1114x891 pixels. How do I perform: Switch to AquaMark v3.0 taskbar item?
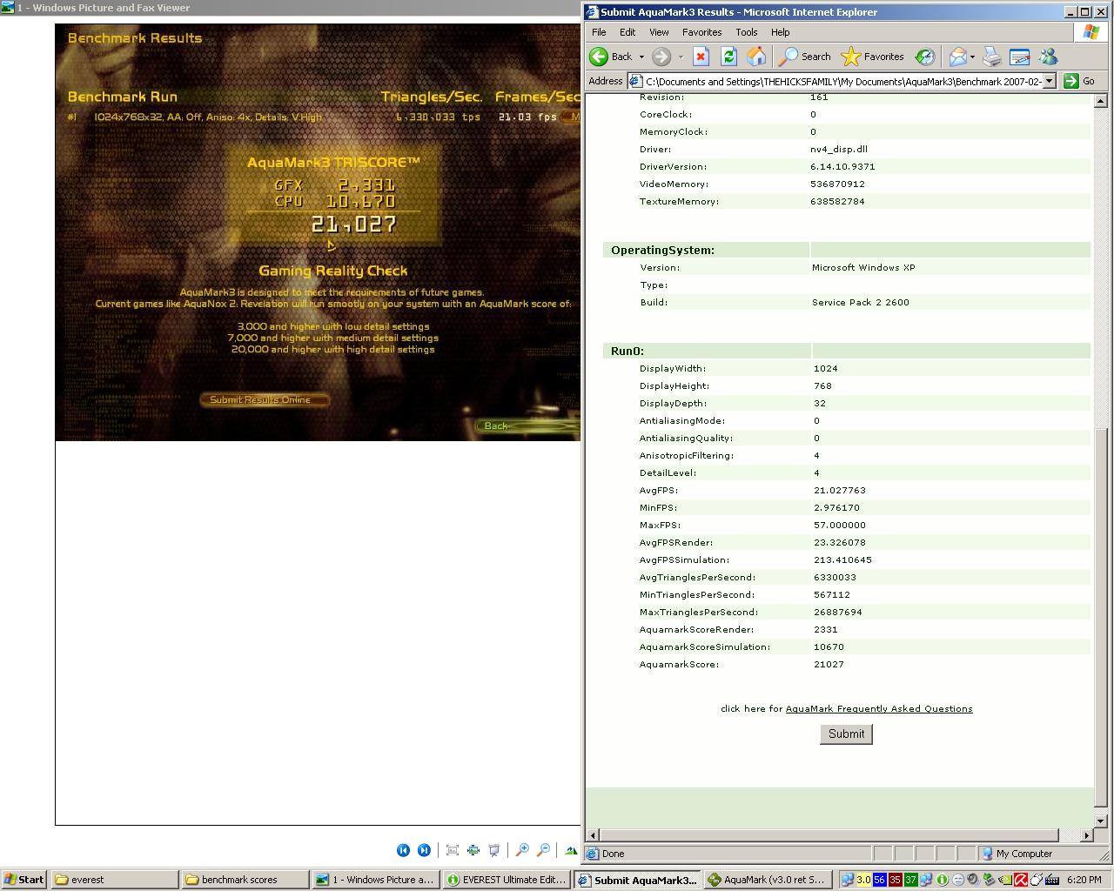click(x=767, y=880)
